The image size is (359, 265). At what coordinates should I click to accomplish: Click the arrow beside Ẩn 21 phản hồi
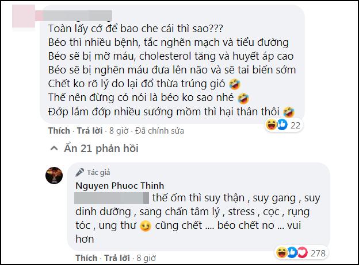(55, 149)
